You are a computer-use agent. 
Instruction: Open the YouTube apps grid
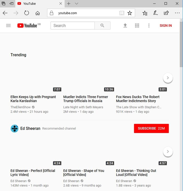point(137,25)
